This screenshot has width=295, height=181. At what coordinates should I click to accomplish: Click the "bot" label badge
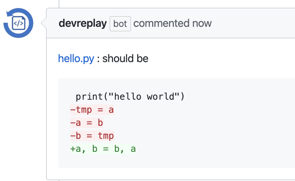click(120, 23)
